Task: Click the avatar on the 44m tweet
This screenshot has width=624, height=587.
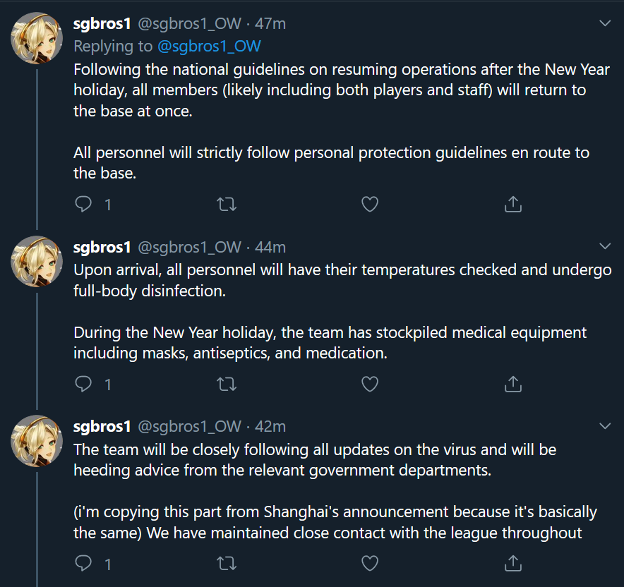Action: pos(37,262)
